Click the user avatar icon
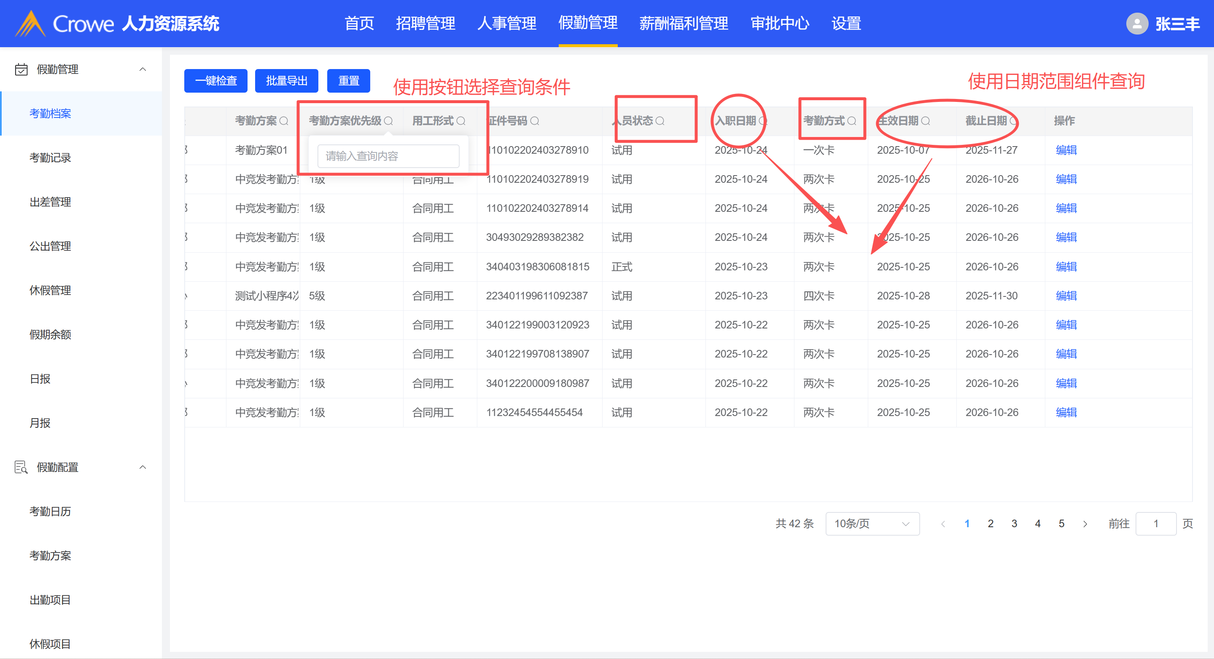This screenshot has width=1214, height=659. (1137, 24)
